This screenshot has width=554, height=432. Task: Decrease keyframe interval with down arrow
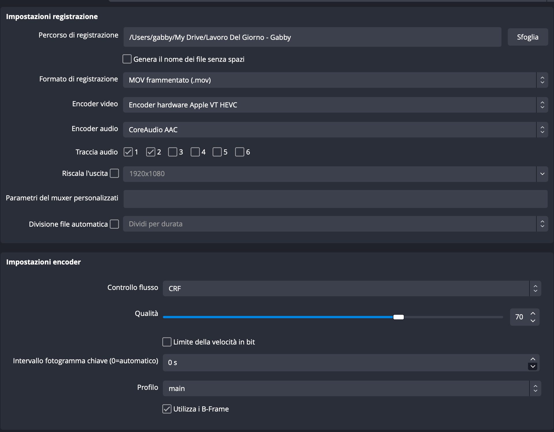(533, 366)
